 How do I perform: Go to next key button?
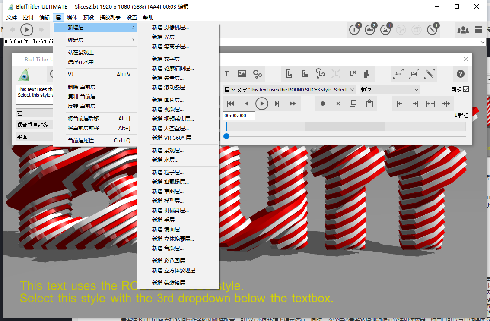(277, 104)
